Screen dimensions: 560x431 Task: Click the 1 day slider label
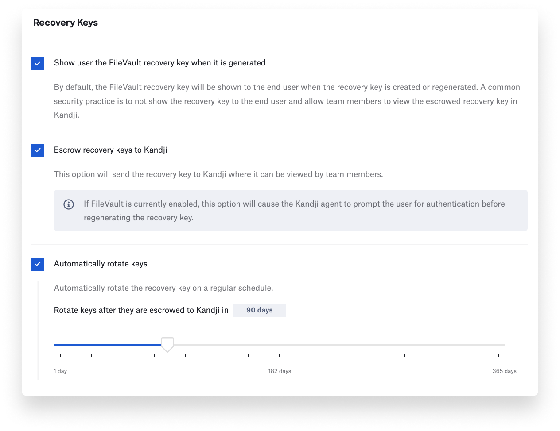(60, 371)
